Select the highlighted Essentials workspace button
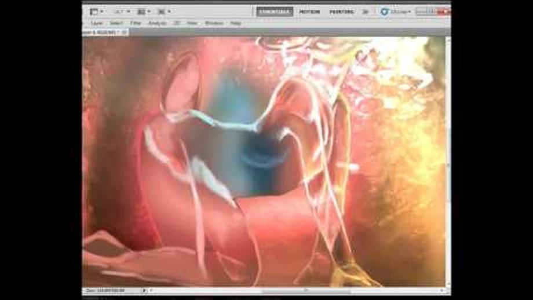 pyautogui.click(x=275, y=12)
